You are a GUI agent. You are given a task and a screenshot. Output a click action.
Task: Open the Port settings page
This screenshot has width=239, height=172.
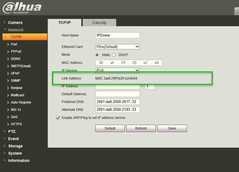click(x=14, y=44)
